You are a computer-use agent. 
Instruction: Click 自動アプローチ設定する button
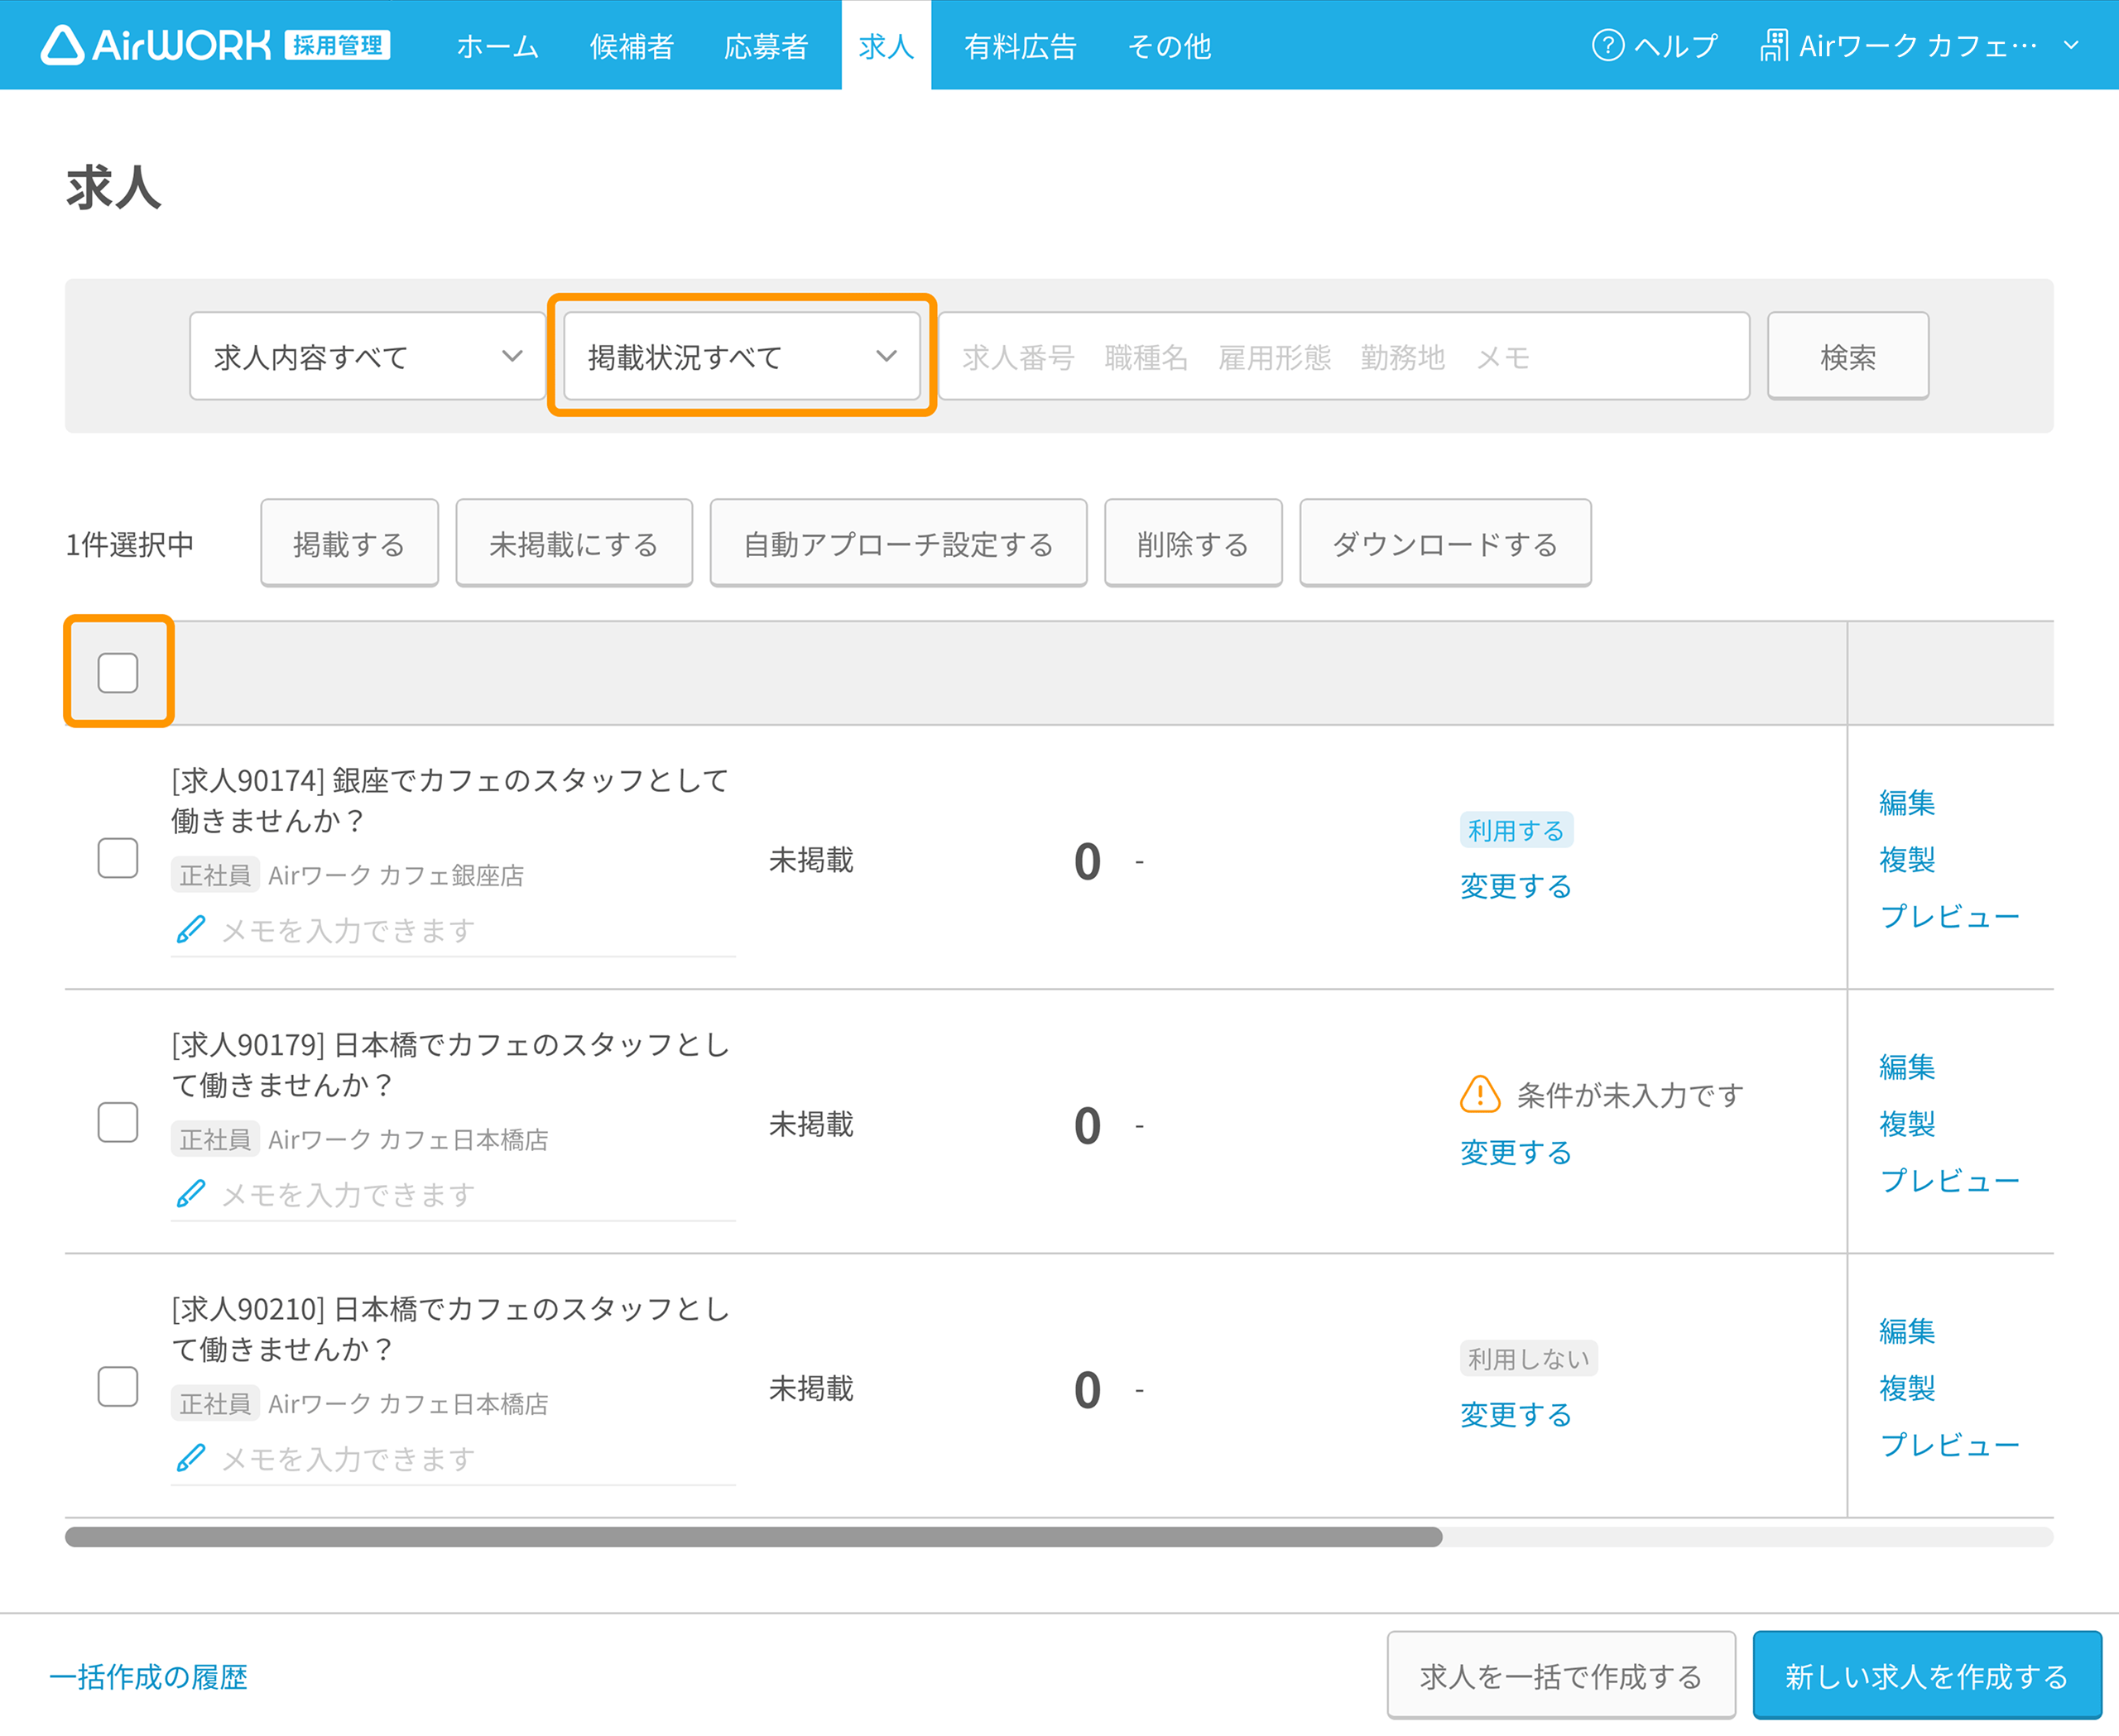[x=898, y=543]
